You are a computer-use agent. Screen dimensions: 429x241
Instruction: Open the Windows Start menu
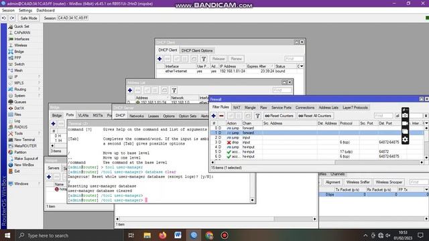coord(7,235)
